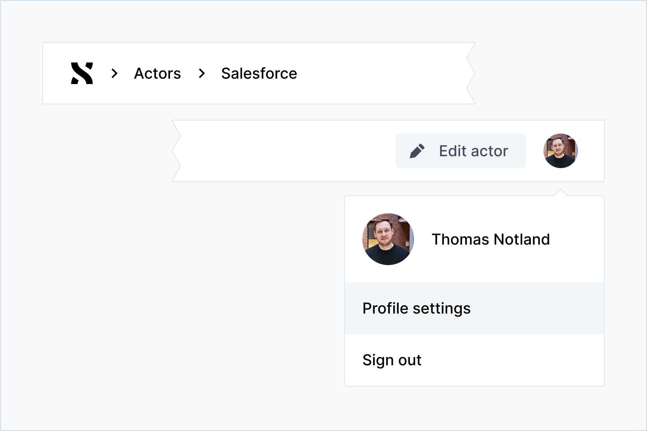Click the large profile photo in dropdown
Viewport: 647px width, 431px height.
(x=388, y=239)
